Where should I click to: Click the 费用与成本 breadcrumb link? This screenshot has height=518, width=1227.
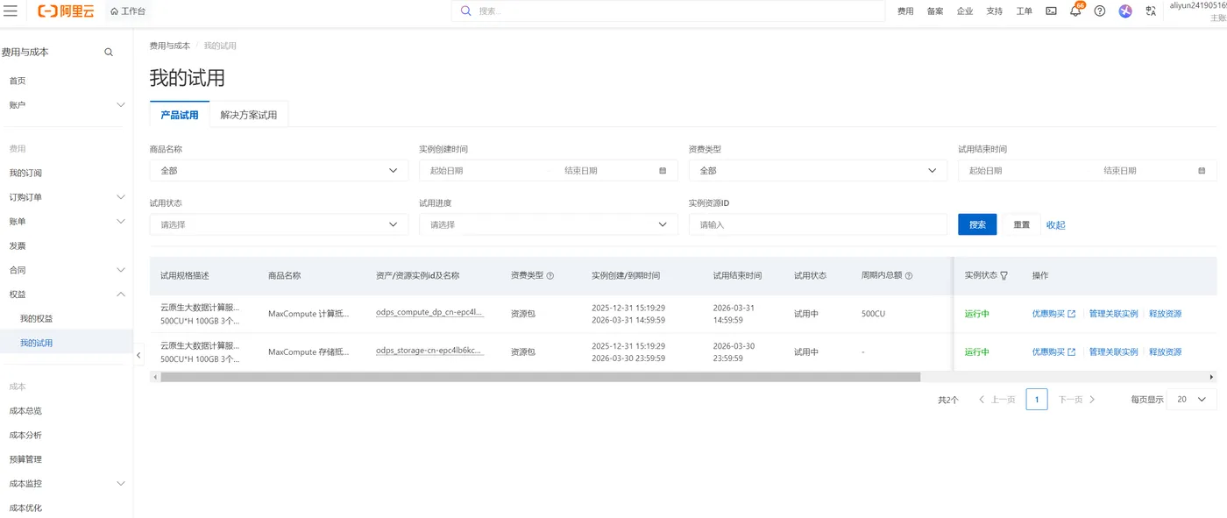pos(170,46)
